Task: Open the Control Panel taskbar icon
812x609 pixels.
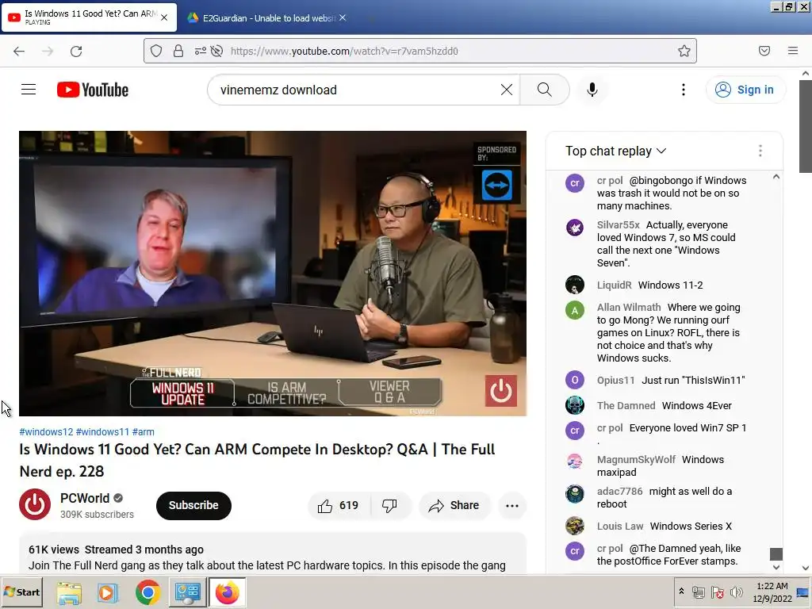Action: 187,592
